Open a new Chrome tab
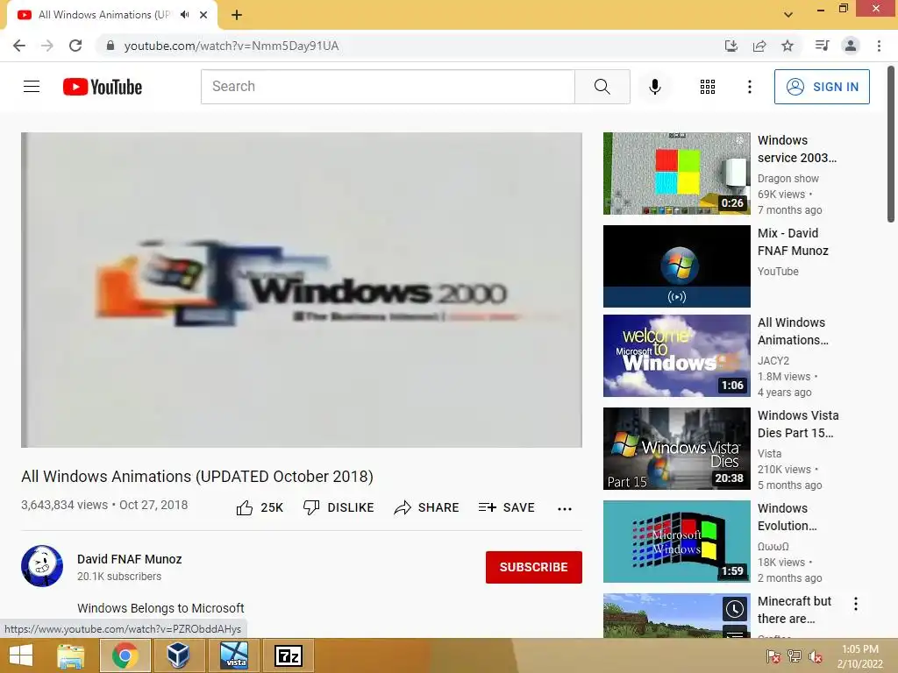This screenshot has width=898, height=673. pos(237,15)
